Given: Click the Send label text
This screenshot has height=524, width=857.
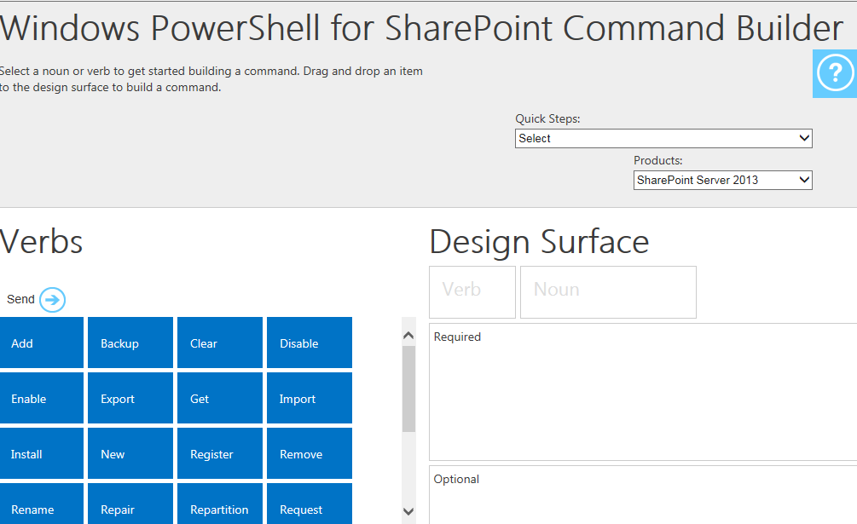Looking at the screenshot, I should click(x=20, y=299).
